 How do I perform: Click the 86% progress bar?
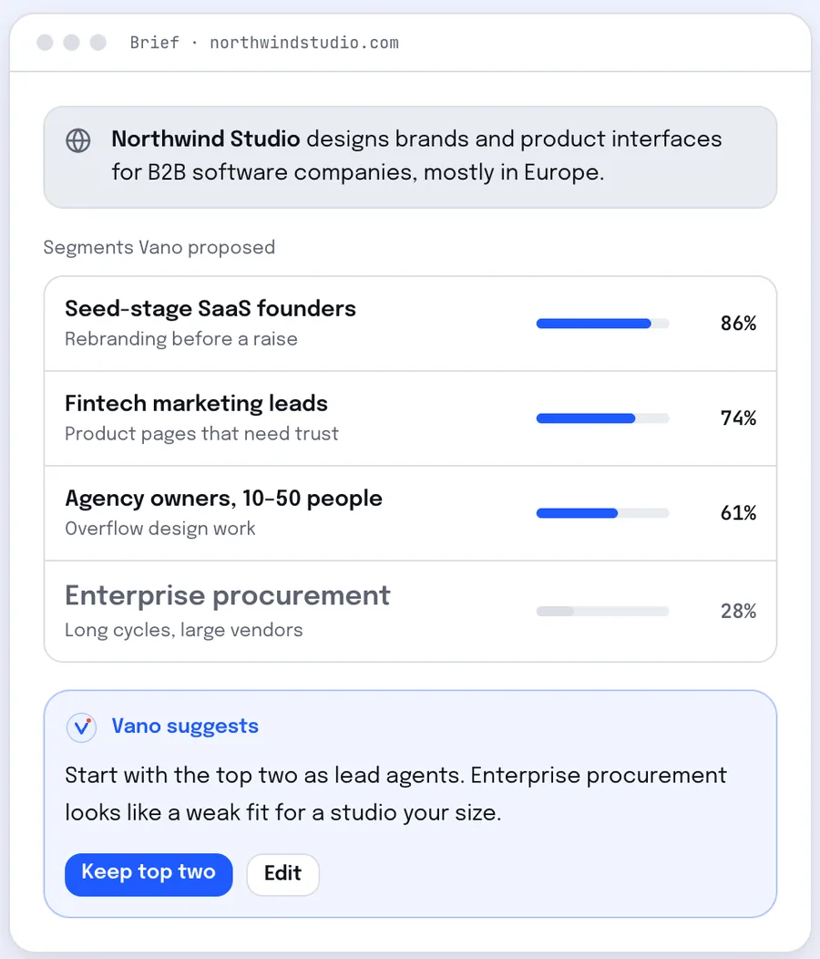602,324
